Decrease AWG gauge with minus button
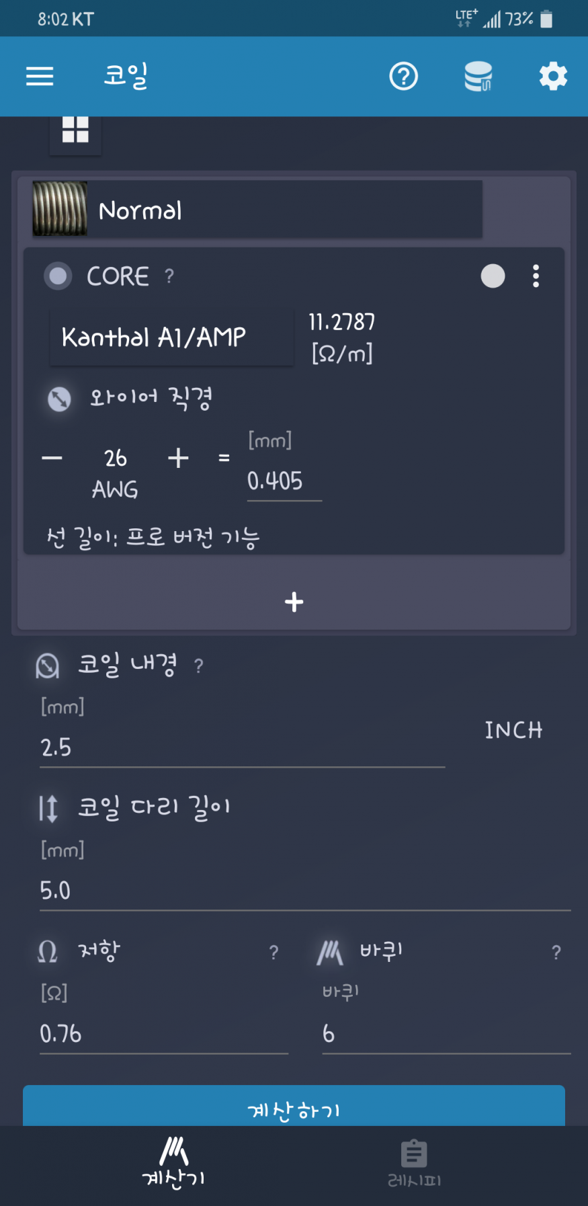This screenshot has width=588, height=1206. [52, 458]
